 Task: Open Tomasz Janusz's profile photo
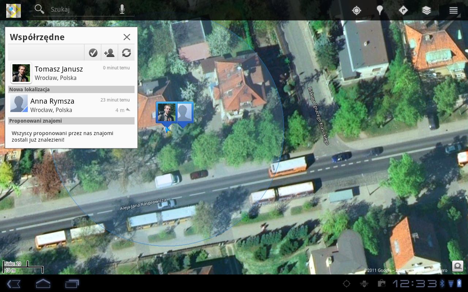click(x=21, y=73)
